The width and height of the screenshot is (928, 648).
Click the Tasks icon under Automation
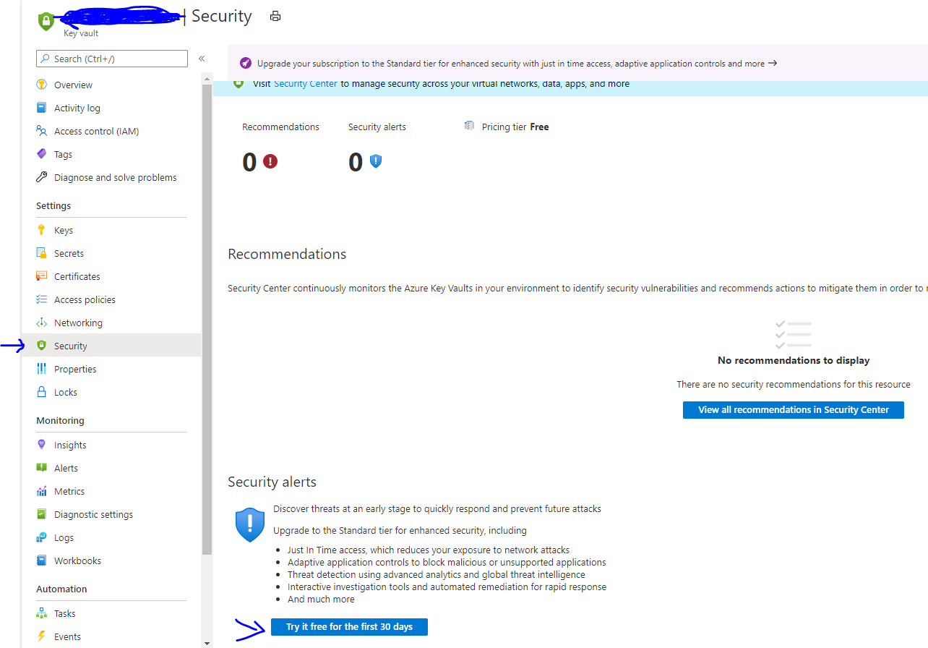[41, 613]
